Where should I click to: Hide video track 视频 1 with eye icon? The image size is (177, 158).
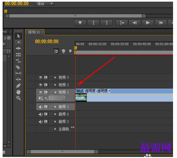point(41,92)
